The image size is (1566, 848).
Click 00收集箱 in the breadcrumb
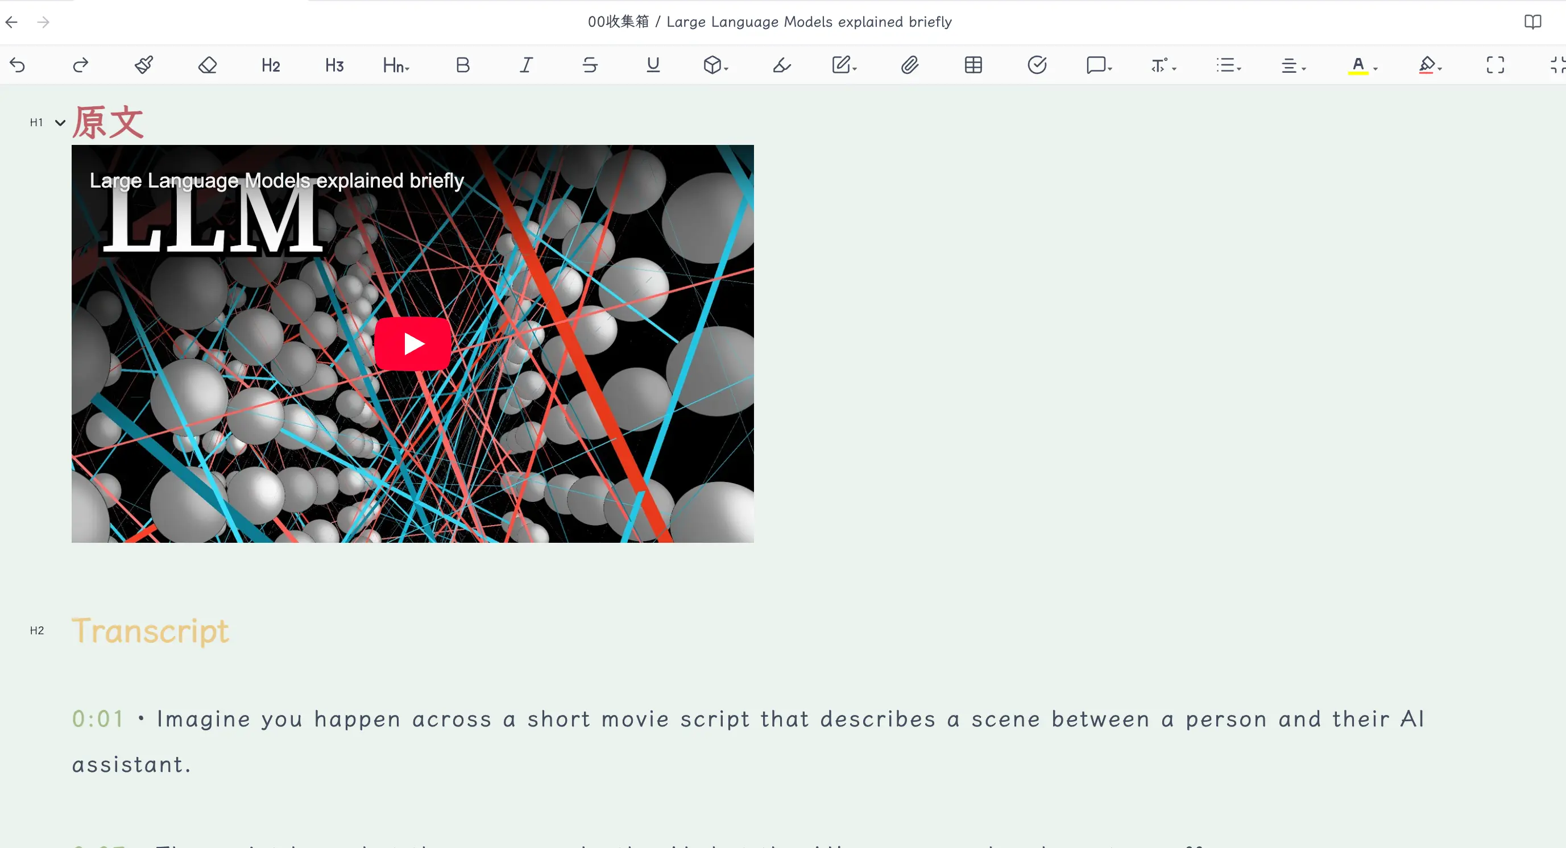pos(618,22)
